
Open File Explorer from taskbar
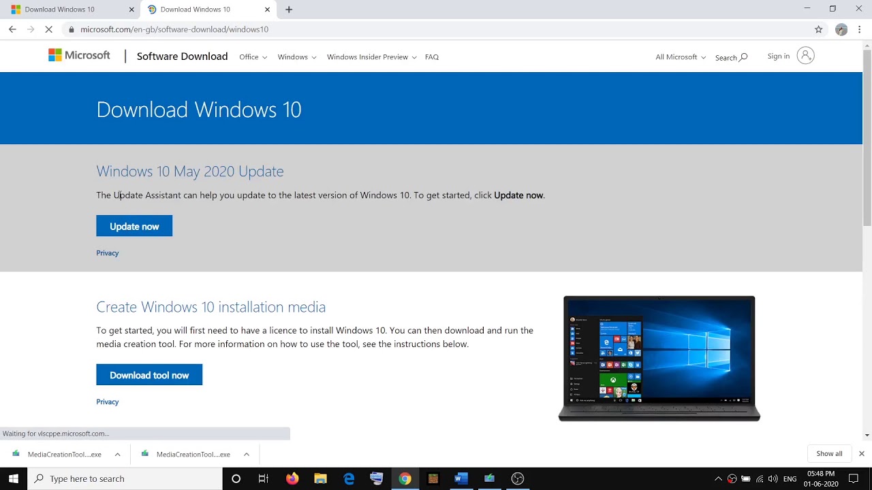tap(320, 478)
